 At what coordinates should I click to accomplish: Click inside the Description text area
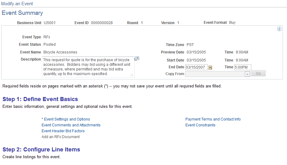click(x=88, y=67)
